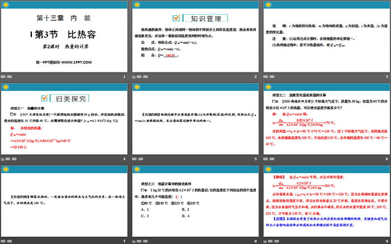Click the 00:00 timing under slide 2
Image resolution: width=391 pixels, height=244 pixels.
[142, 77]
